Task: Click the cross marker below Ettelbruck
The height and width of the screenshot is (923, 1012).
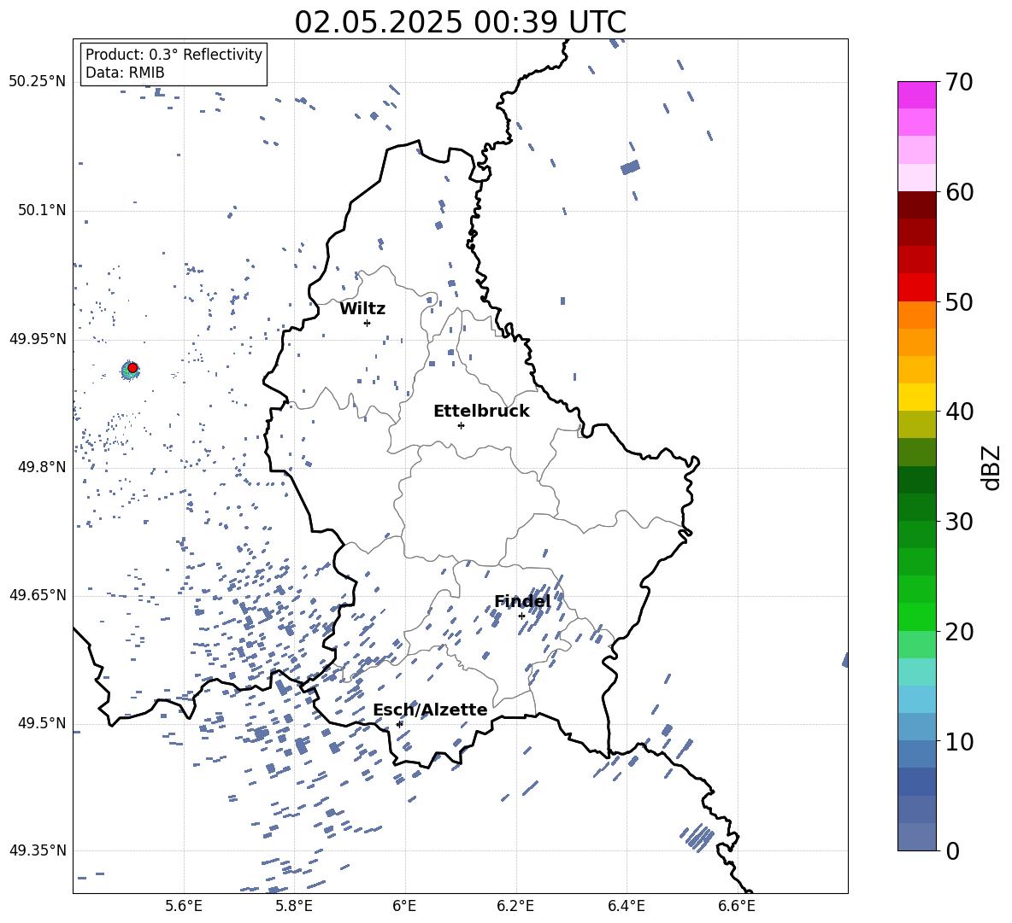Action: [x=461, y=425]
